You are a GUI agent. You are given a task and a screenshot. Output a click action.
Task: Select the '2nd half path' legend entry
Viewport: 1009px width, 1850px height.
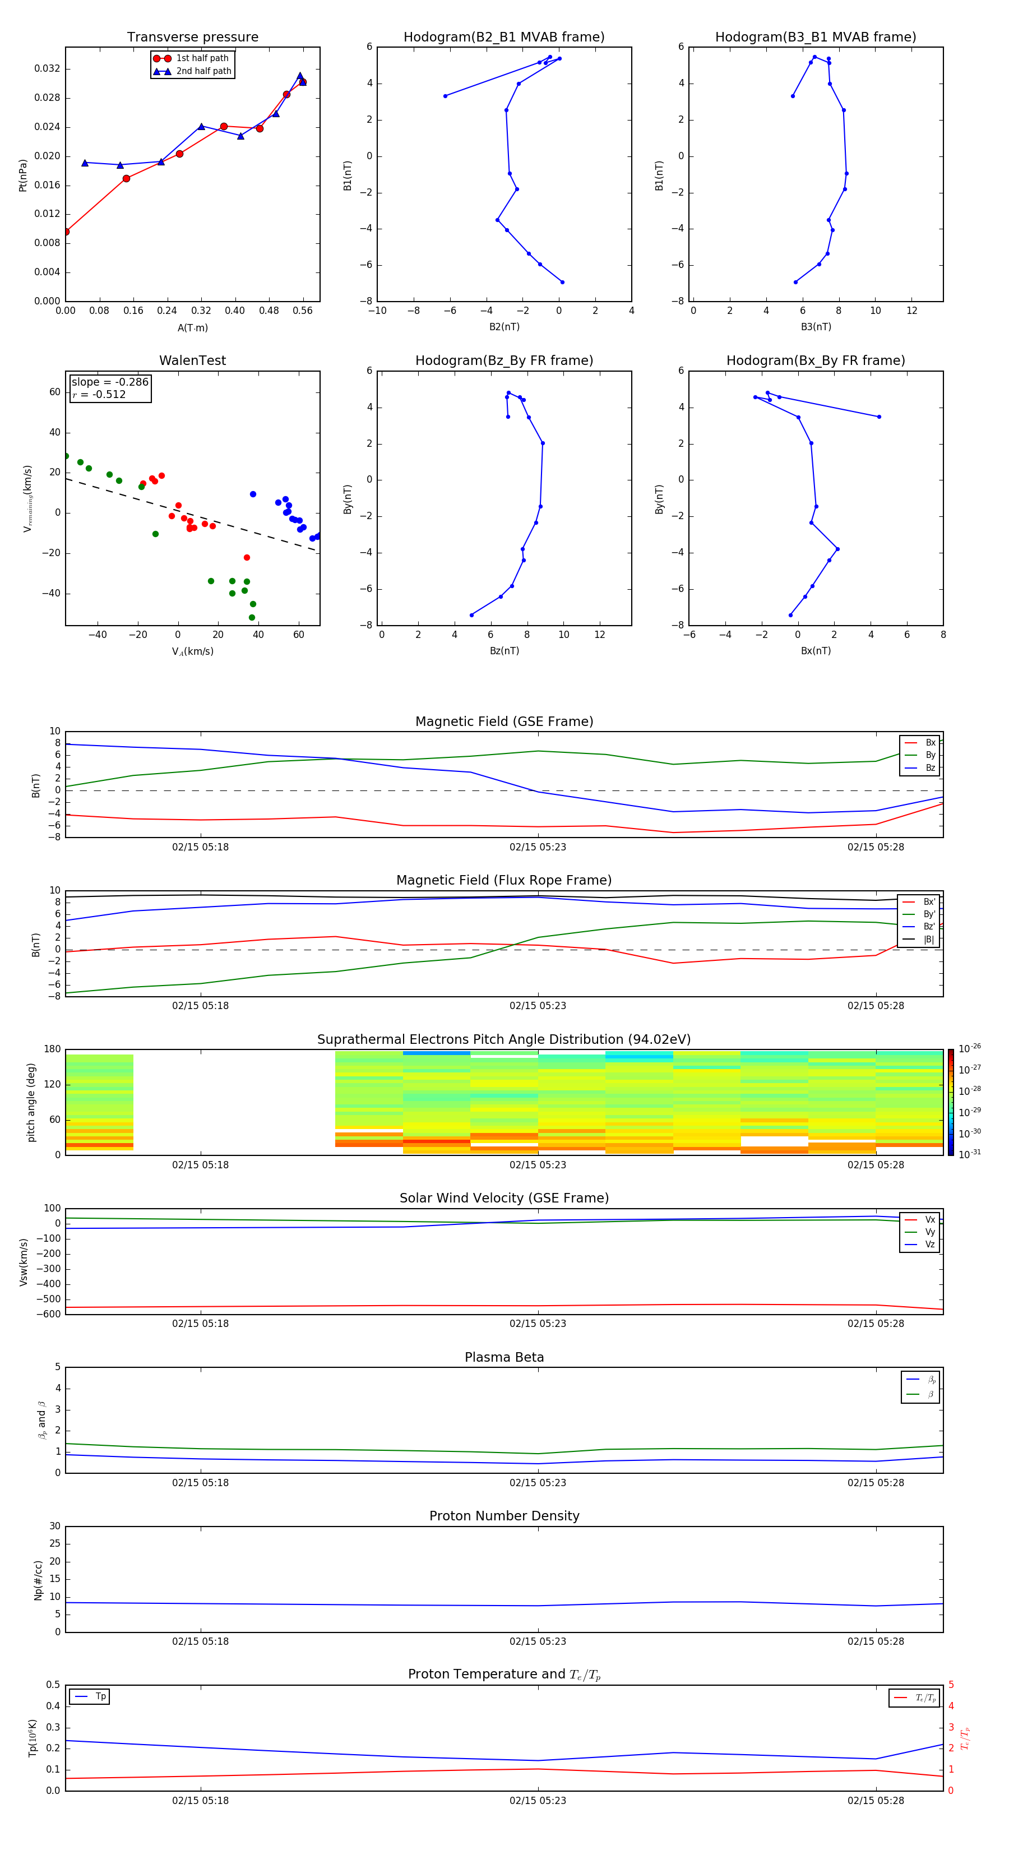click(192, 71)
